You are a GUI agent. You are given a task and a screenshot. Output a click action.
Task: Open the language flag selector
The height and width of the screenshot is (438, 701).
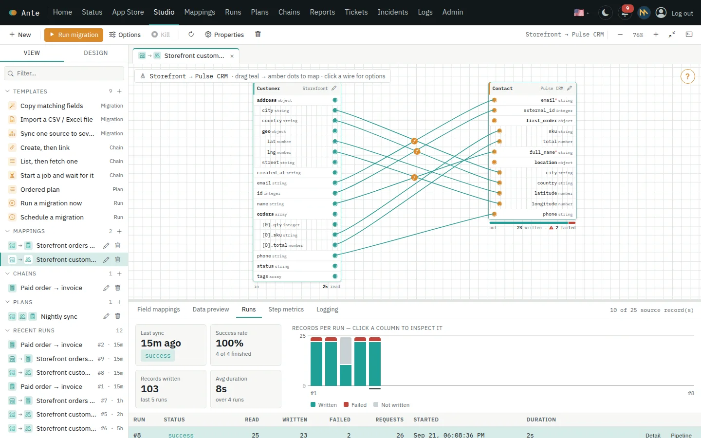point(581,13)
